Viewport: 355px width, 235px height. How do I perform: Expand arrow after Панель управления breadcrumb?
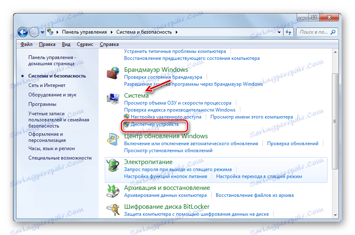click(x=111, y=32)
